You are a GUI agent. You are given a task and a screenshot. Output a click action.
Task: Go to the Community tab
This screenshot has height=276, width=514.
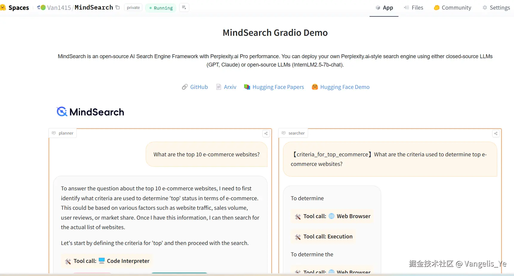(x=453, y=8)
